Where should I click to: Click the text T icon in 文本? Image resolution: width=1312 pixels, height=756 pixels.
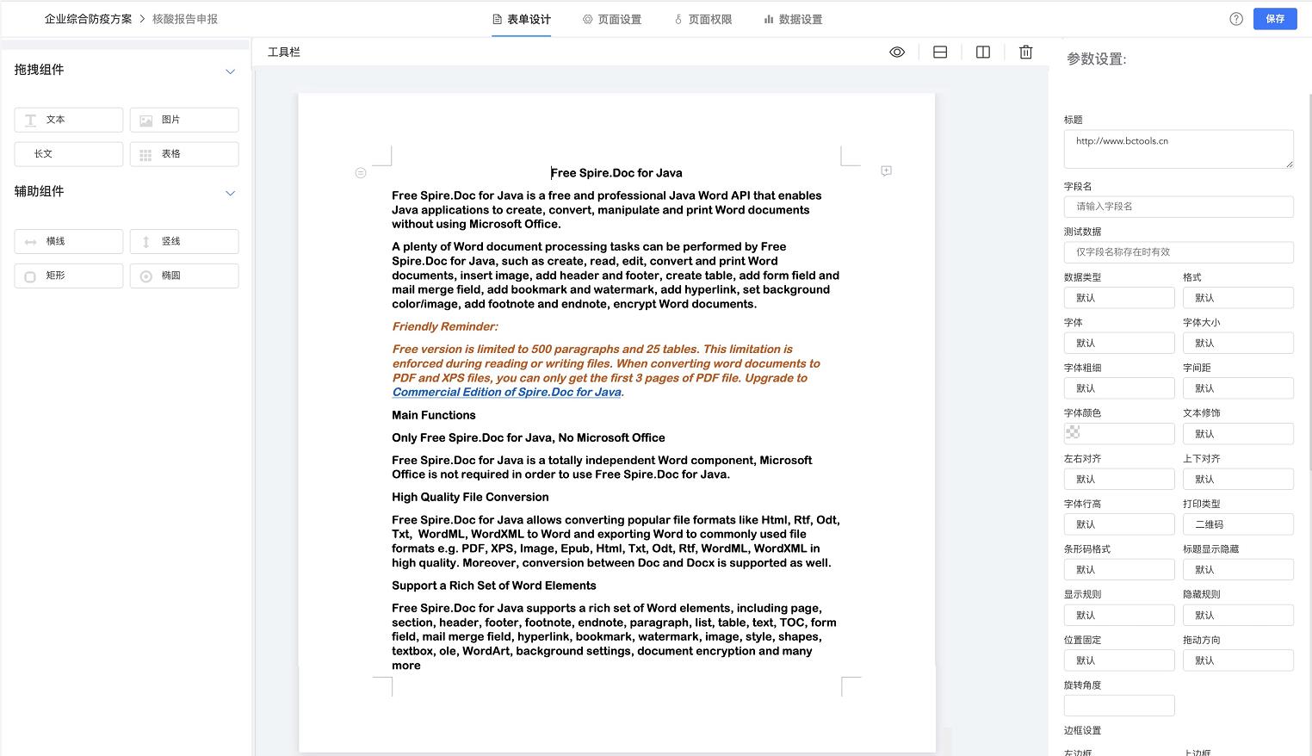(x=30, y=121)
